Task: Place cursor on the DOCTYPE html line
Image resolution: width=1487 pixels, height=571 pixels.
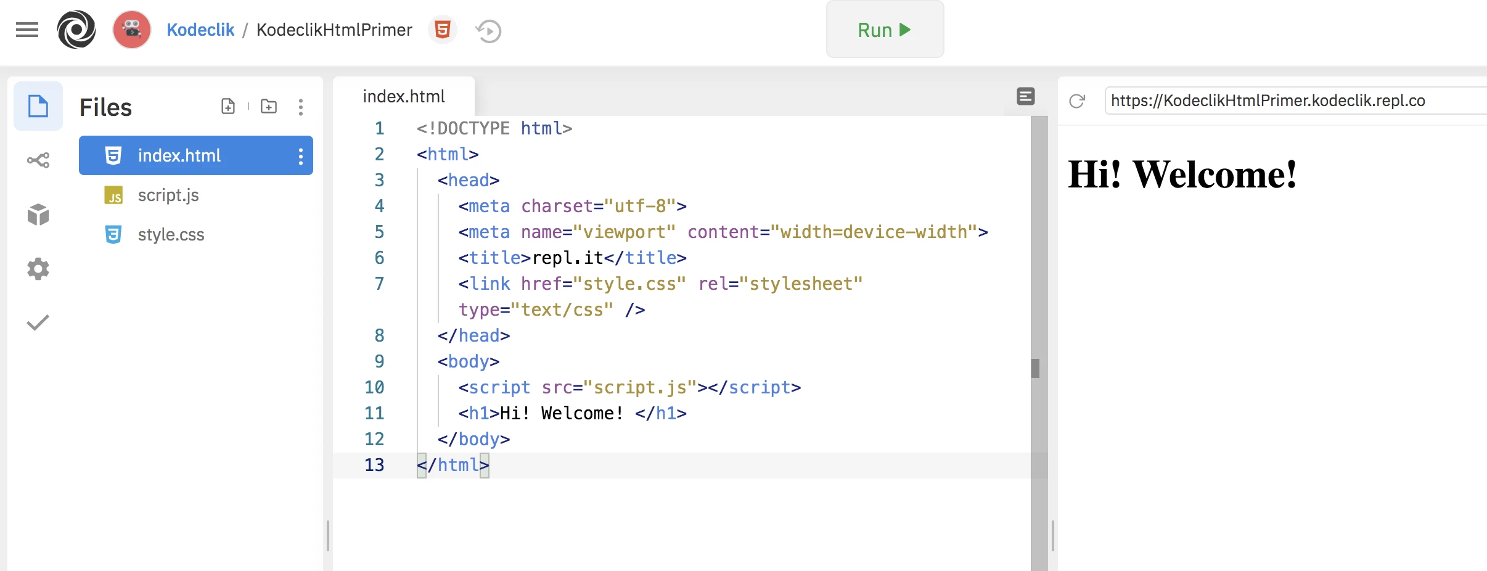Action: [494, 128]
